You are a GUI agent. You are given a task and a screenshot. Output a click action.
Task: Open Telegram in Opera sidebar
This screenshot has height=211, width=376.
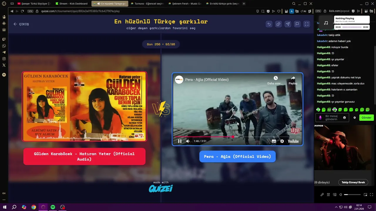[x=4, y=52]
